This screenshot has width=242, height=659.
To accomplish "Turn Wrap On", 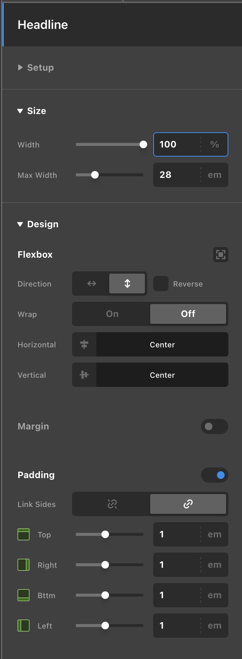I will click(x=112, y=314).
